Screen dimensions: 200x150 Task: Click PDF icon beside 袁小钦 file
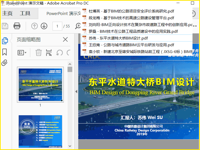coord(85,51)
